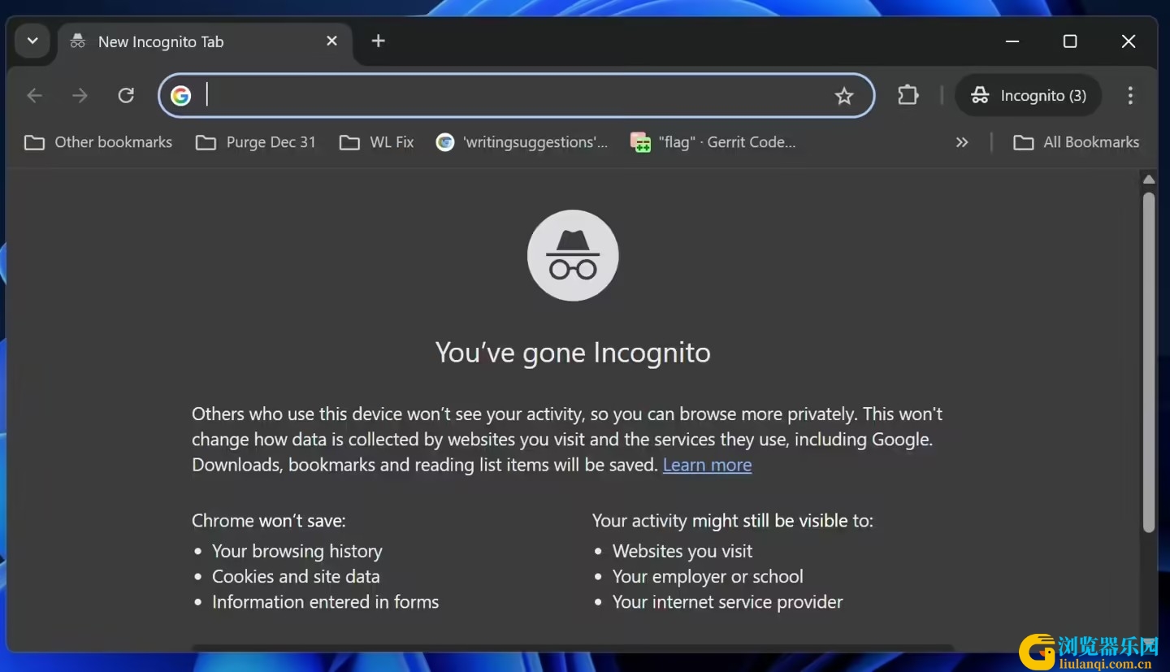Viewport: 1170px width, 672px height.
Task: Click the "You've gone Incognito" heading
Action: click(573, 352)
